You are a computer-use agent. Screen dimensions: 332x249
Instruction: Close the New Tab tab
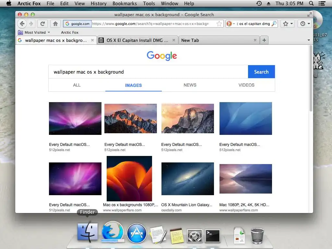[x=255, y=40]
